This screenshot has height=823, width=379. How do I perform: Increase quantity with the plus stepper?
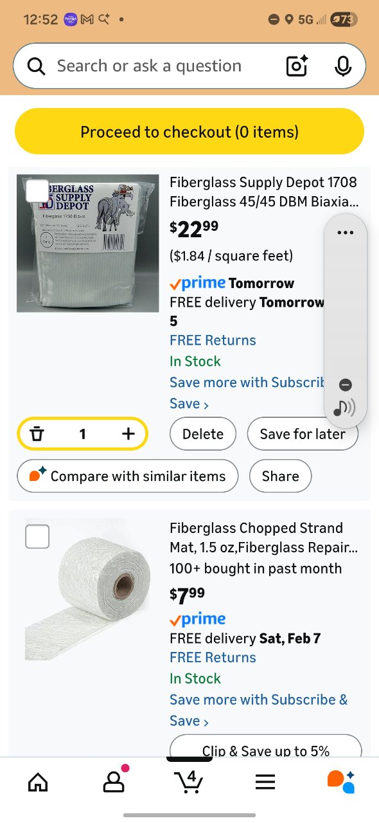(x=127, y=433)
